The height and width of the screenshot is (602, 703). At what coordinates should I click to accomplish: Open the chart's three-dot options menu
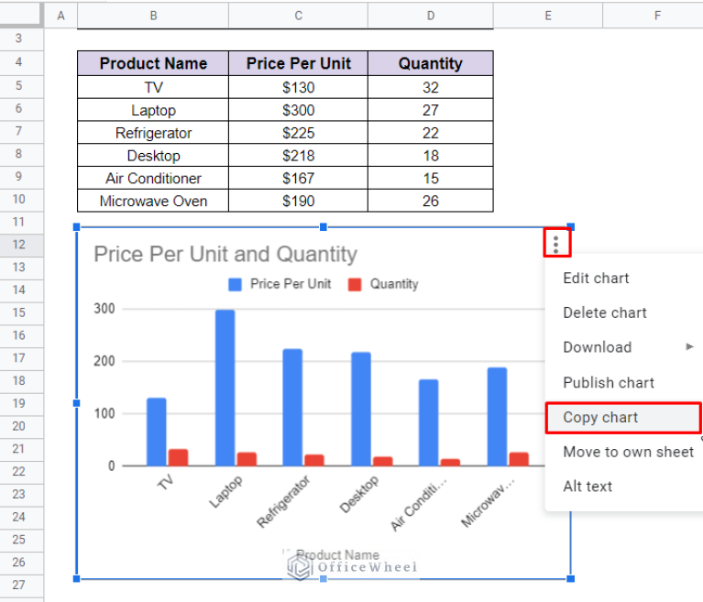(556, 245)
